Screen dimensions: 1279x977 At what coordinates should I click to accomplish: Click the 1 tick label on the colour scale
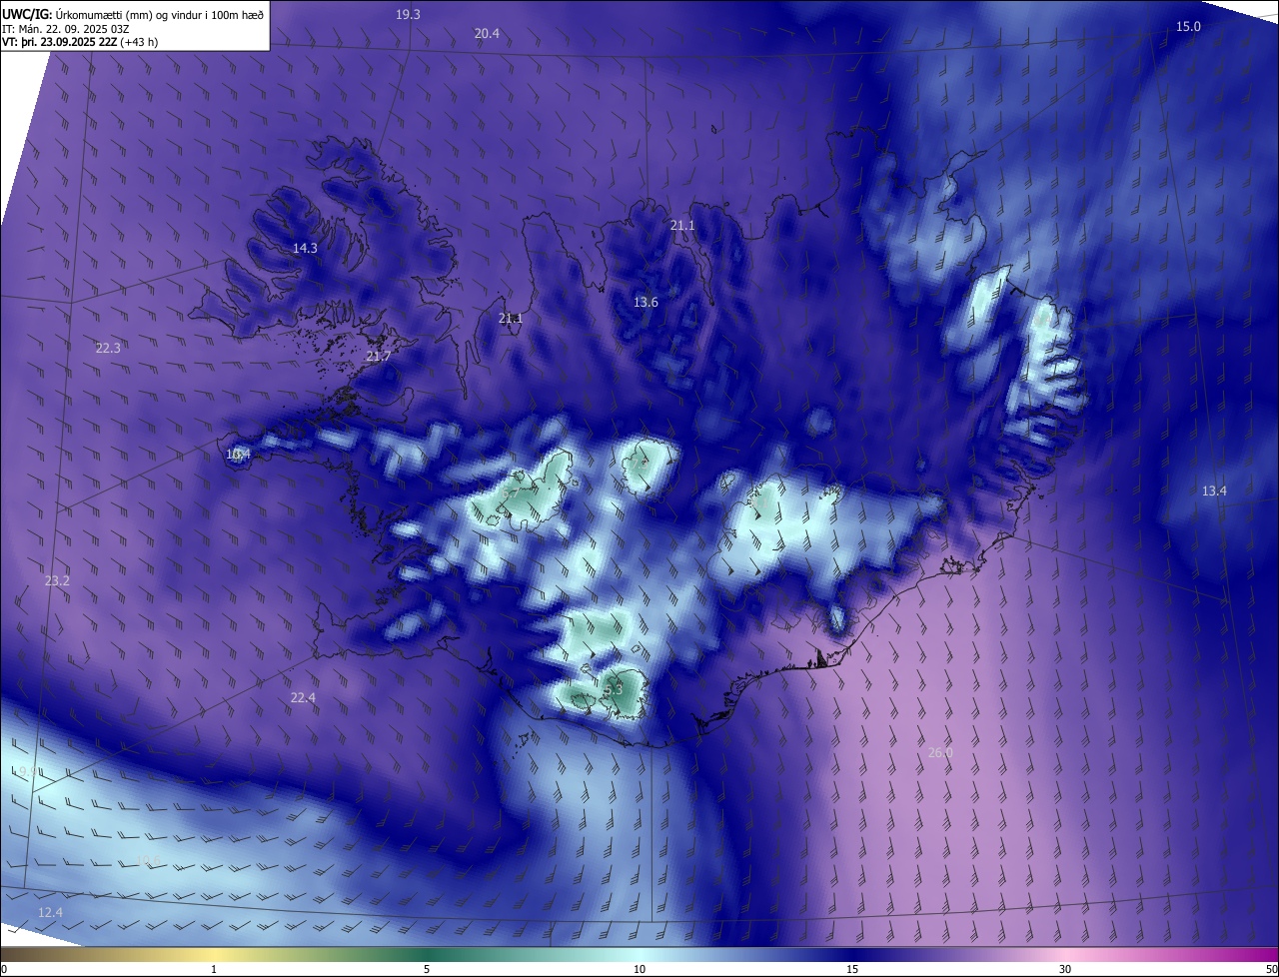(x=214, y=969)
